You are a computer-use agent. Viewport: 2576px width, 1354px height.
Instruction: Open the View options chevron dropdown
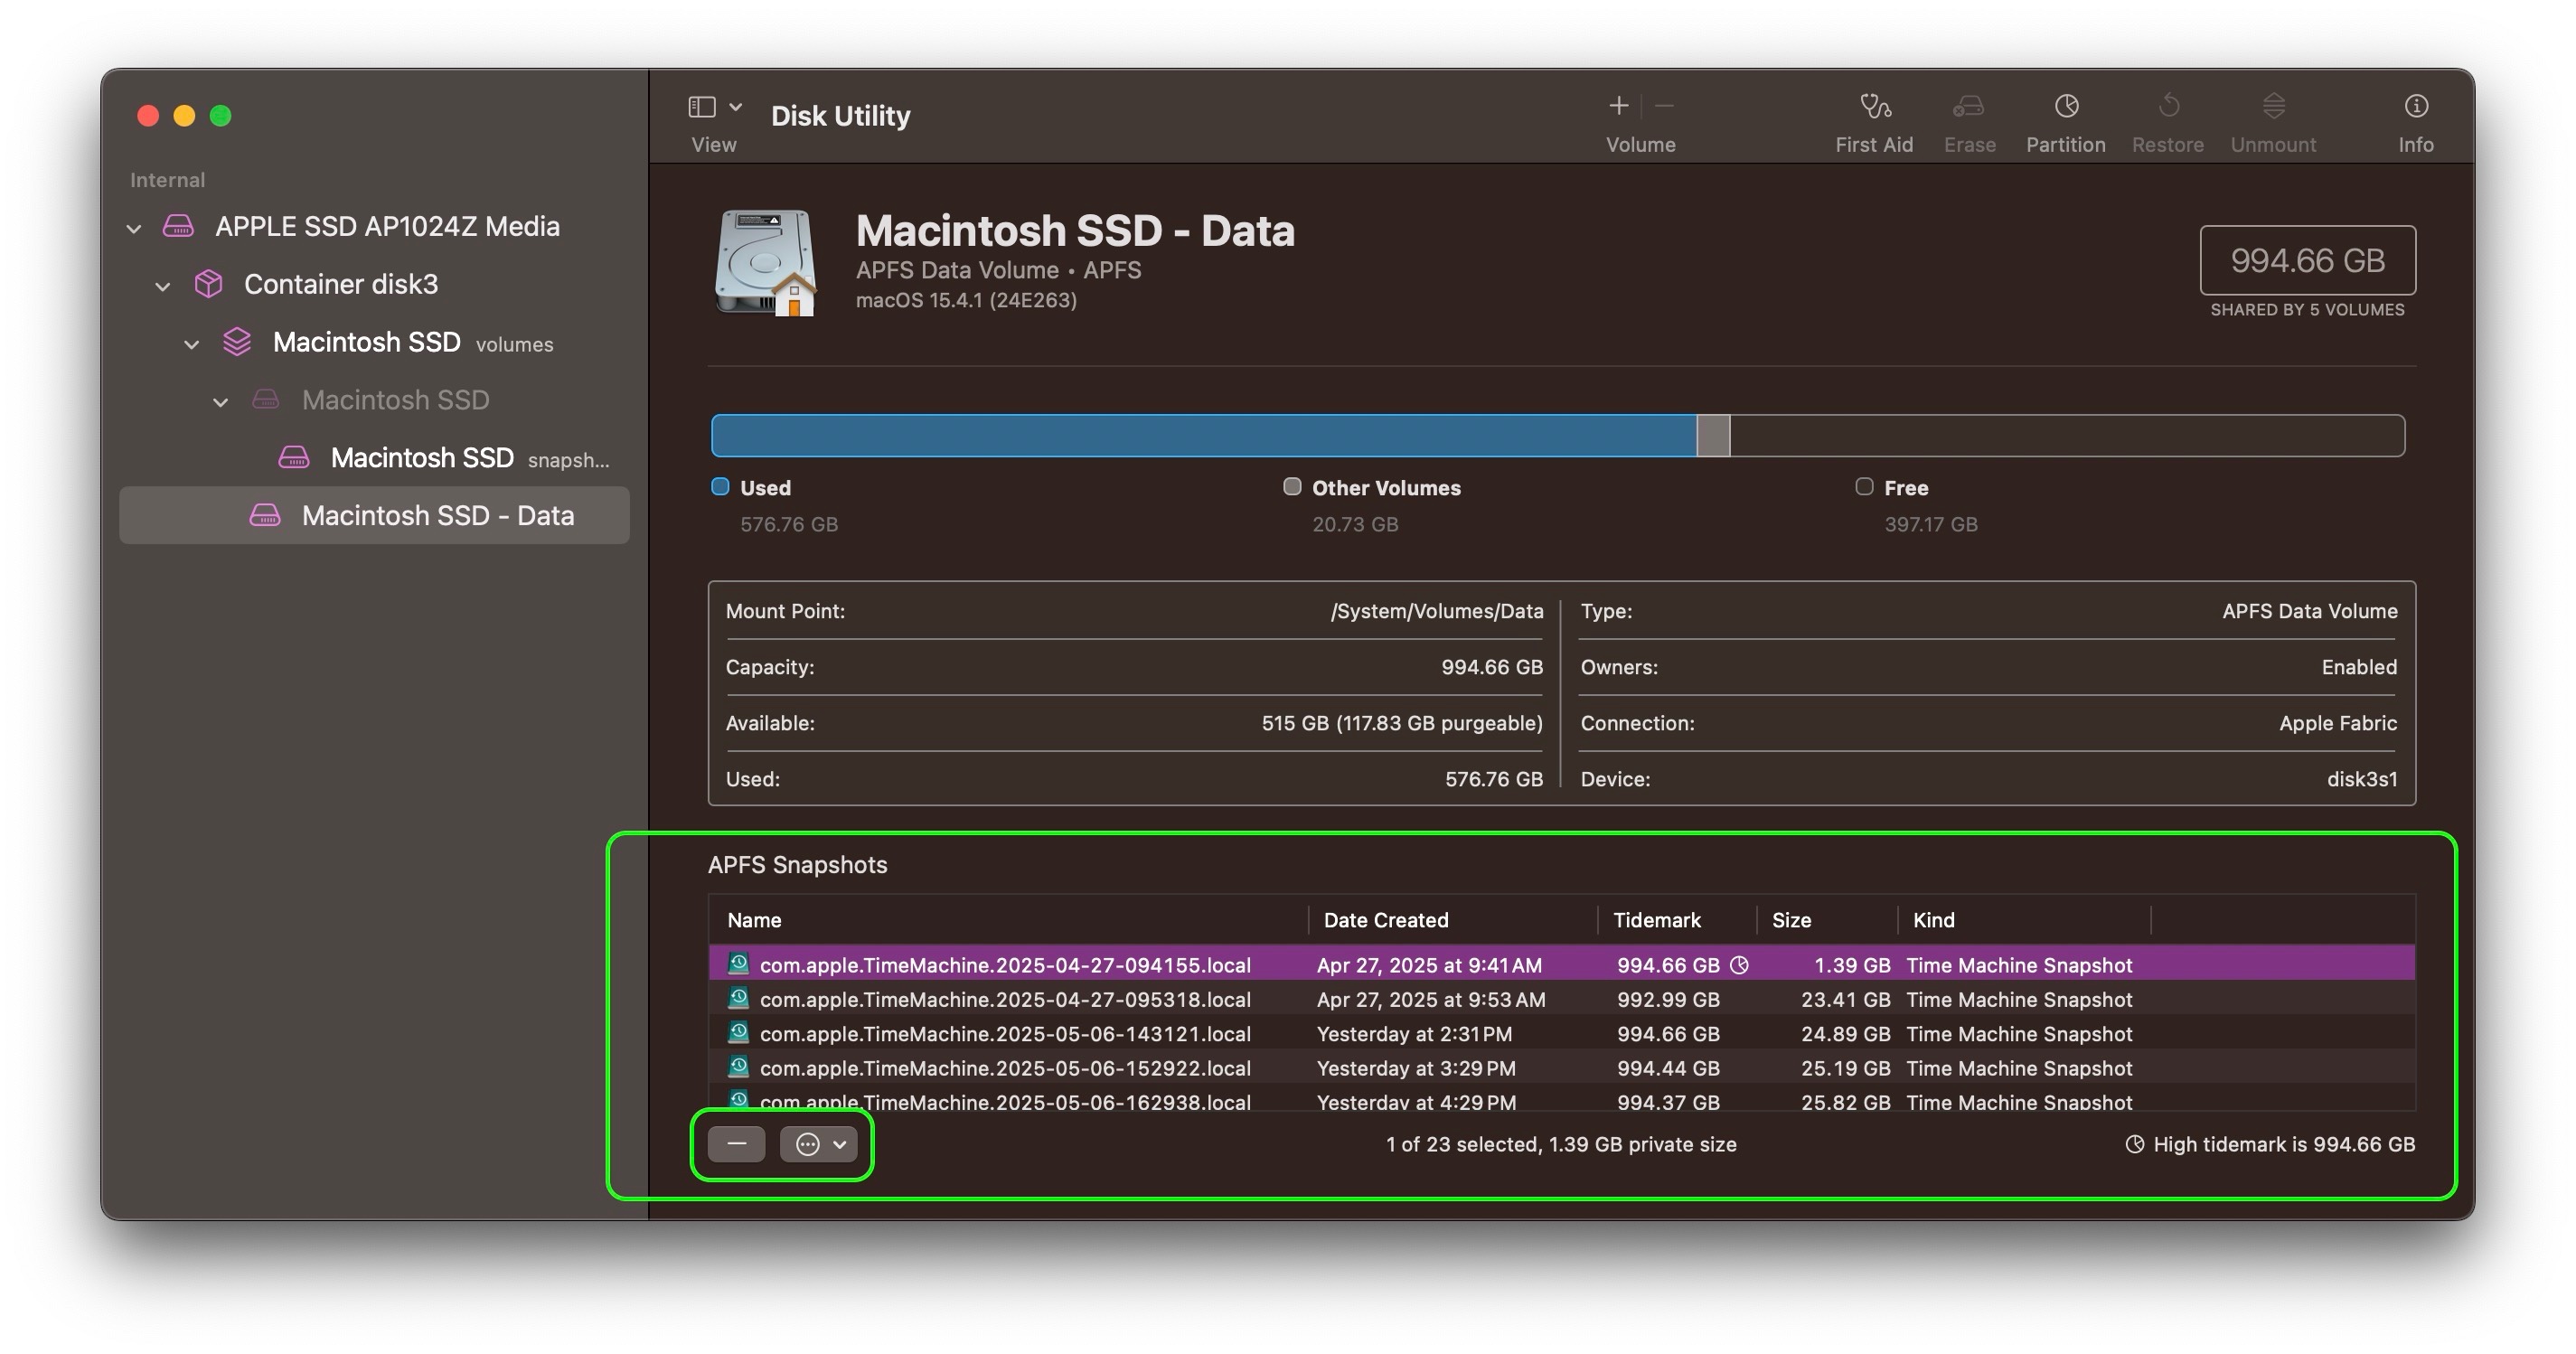[736, 106]
